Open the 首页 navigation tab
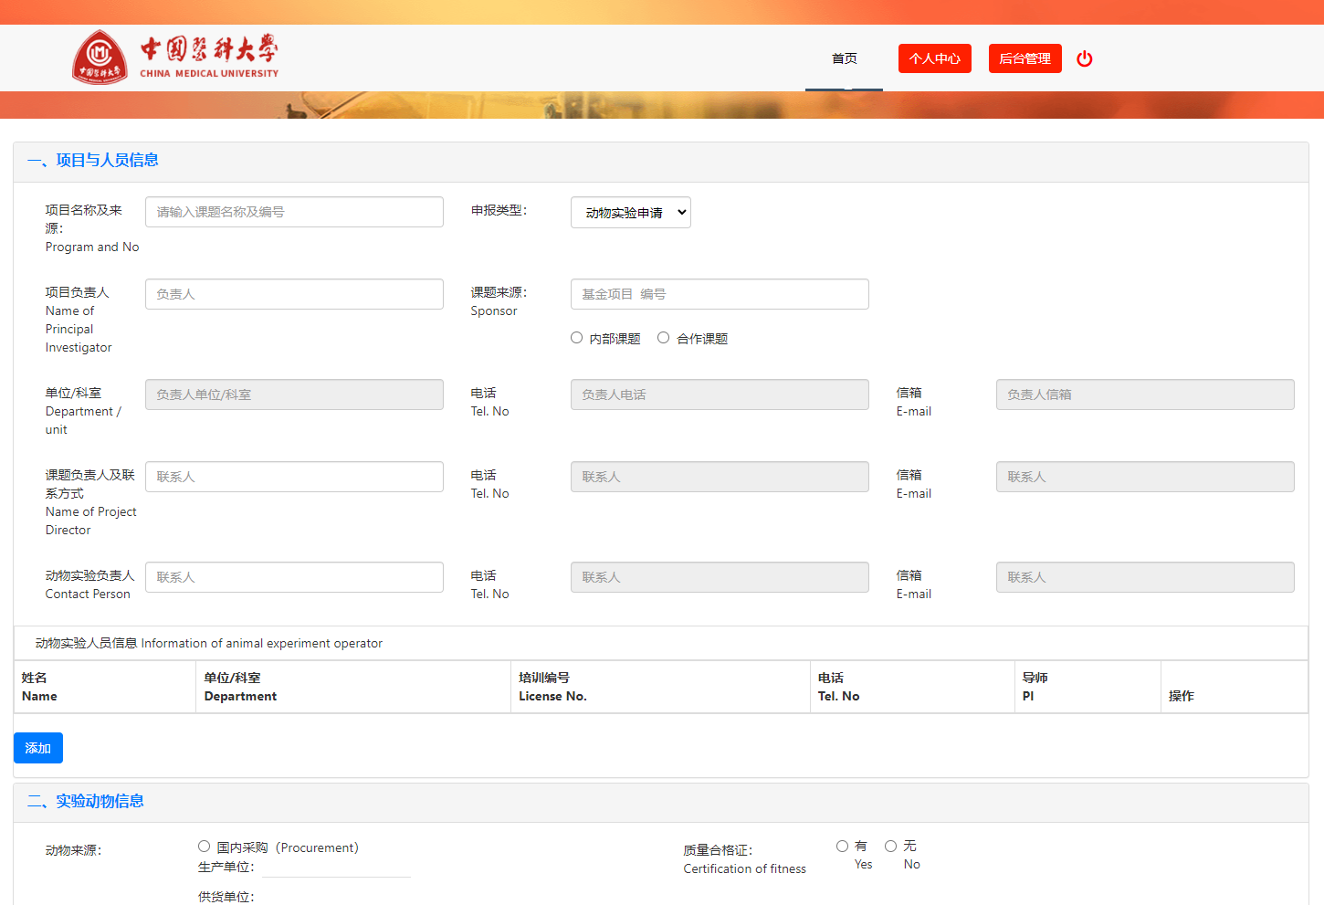 tap(844, 58)
